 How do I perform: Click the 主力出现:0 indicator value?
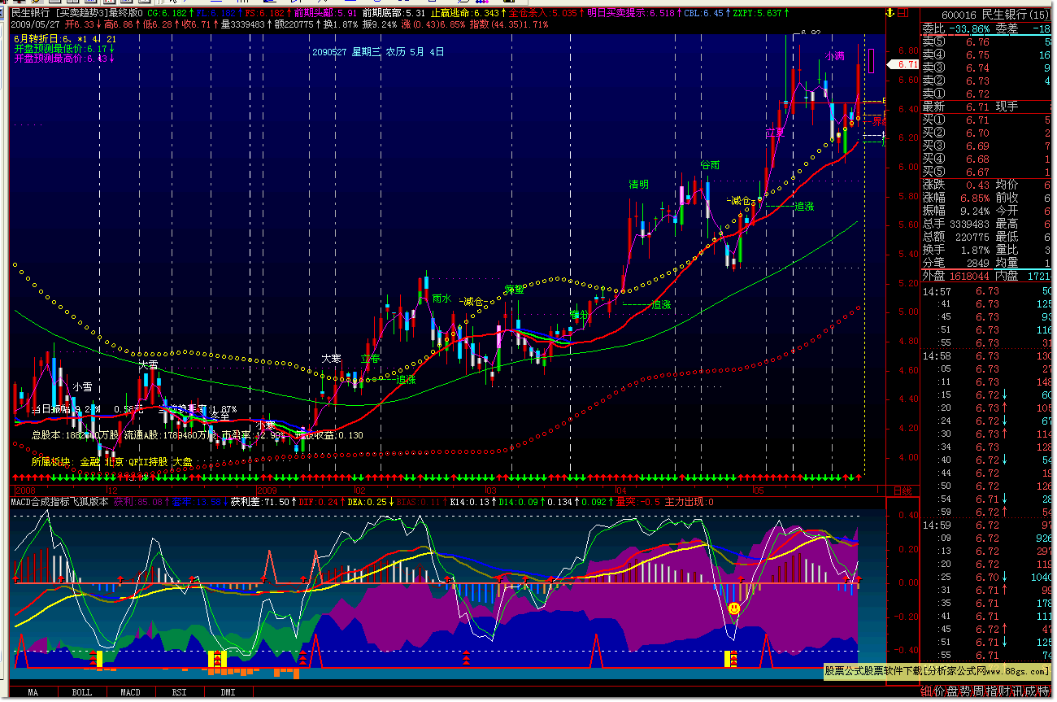[689, 502]
